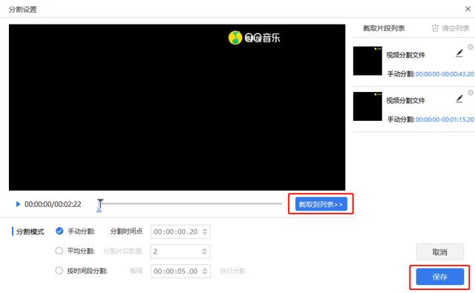
Task: Click the 取消 button
Action: point(440,252)
